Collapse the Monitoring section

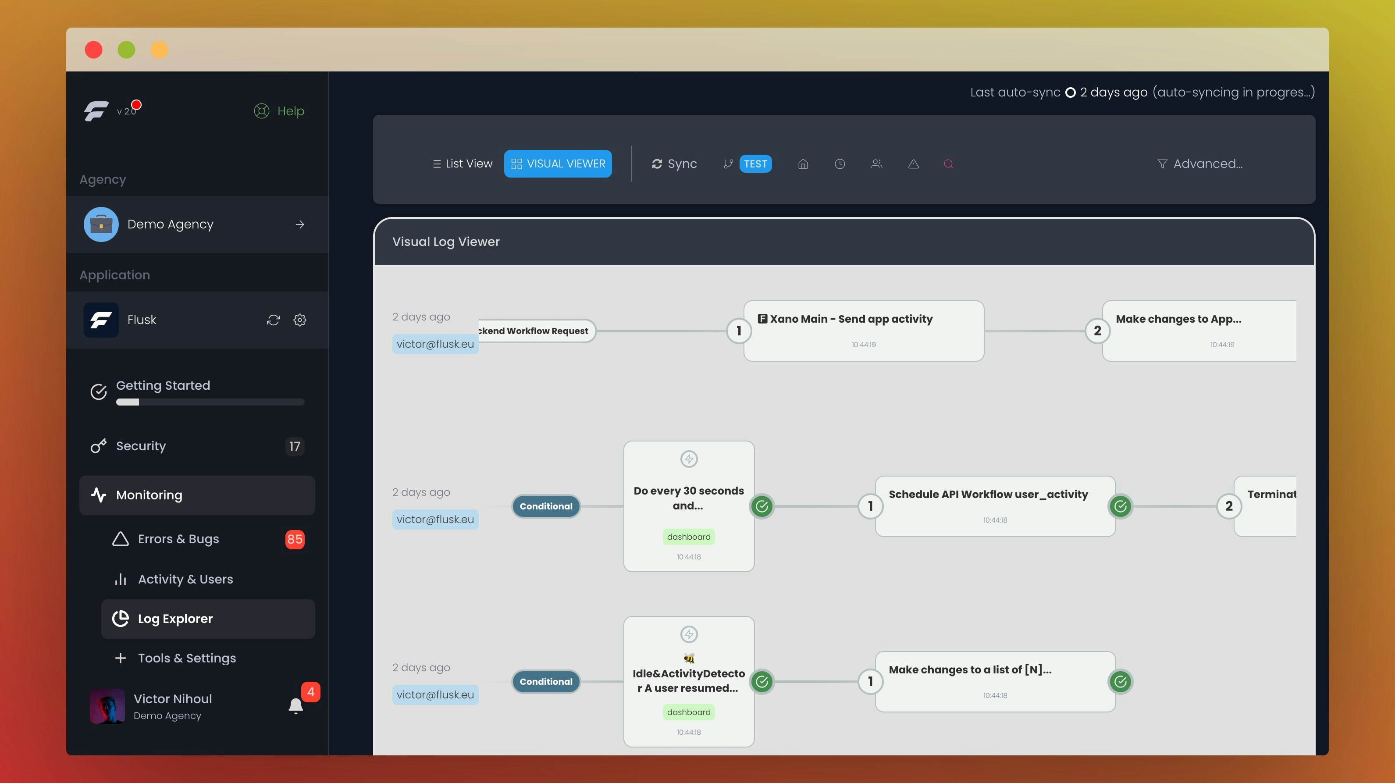(x=197, y=495)
